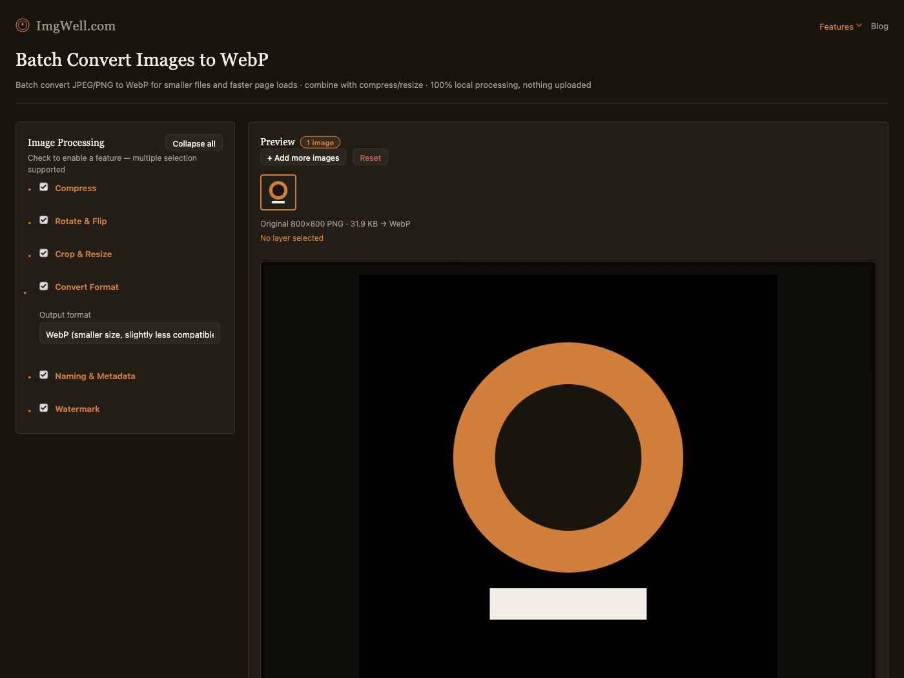Click the white rectangle in preview canvas
Screen dimensions: 904x678
(x=568, y=604)
